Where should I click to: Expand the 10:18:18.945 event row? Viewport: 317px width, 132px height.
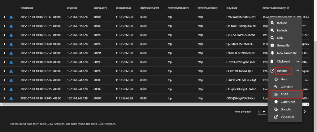pyautogui.click(x=4, y=99)
